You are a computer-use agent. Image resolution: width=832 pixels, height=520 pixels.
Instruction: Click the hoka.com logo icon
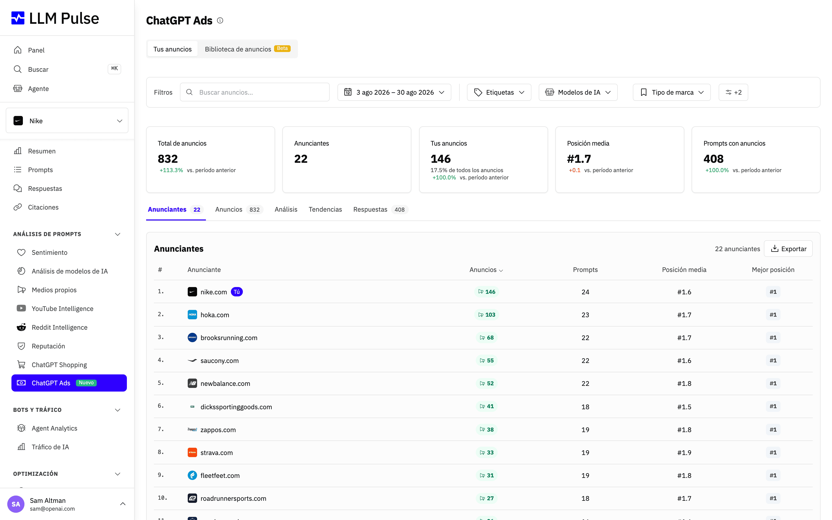point(192,315)
